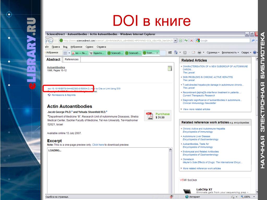
Task: Open the Quick Tabs list dropdown arrow
Action: (69, 53)
